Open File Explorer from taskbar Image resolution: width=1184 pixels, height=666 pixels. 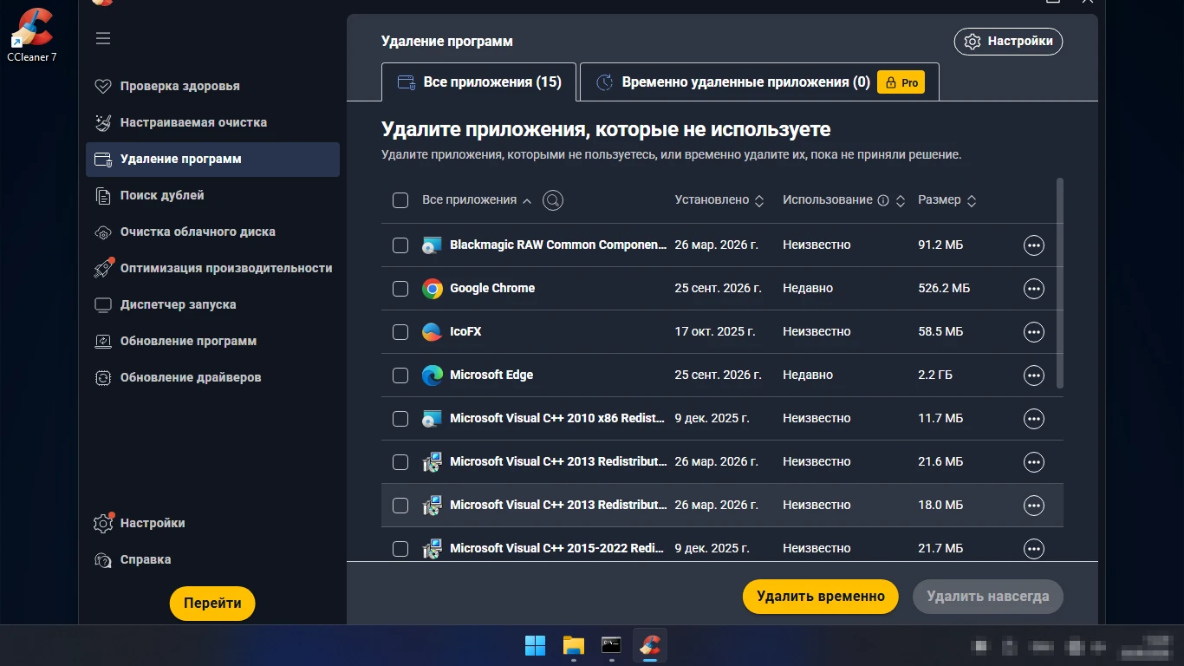(574, 645)
